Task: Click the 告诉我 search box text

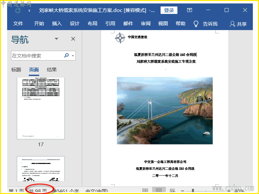Action: pos(210,24)
